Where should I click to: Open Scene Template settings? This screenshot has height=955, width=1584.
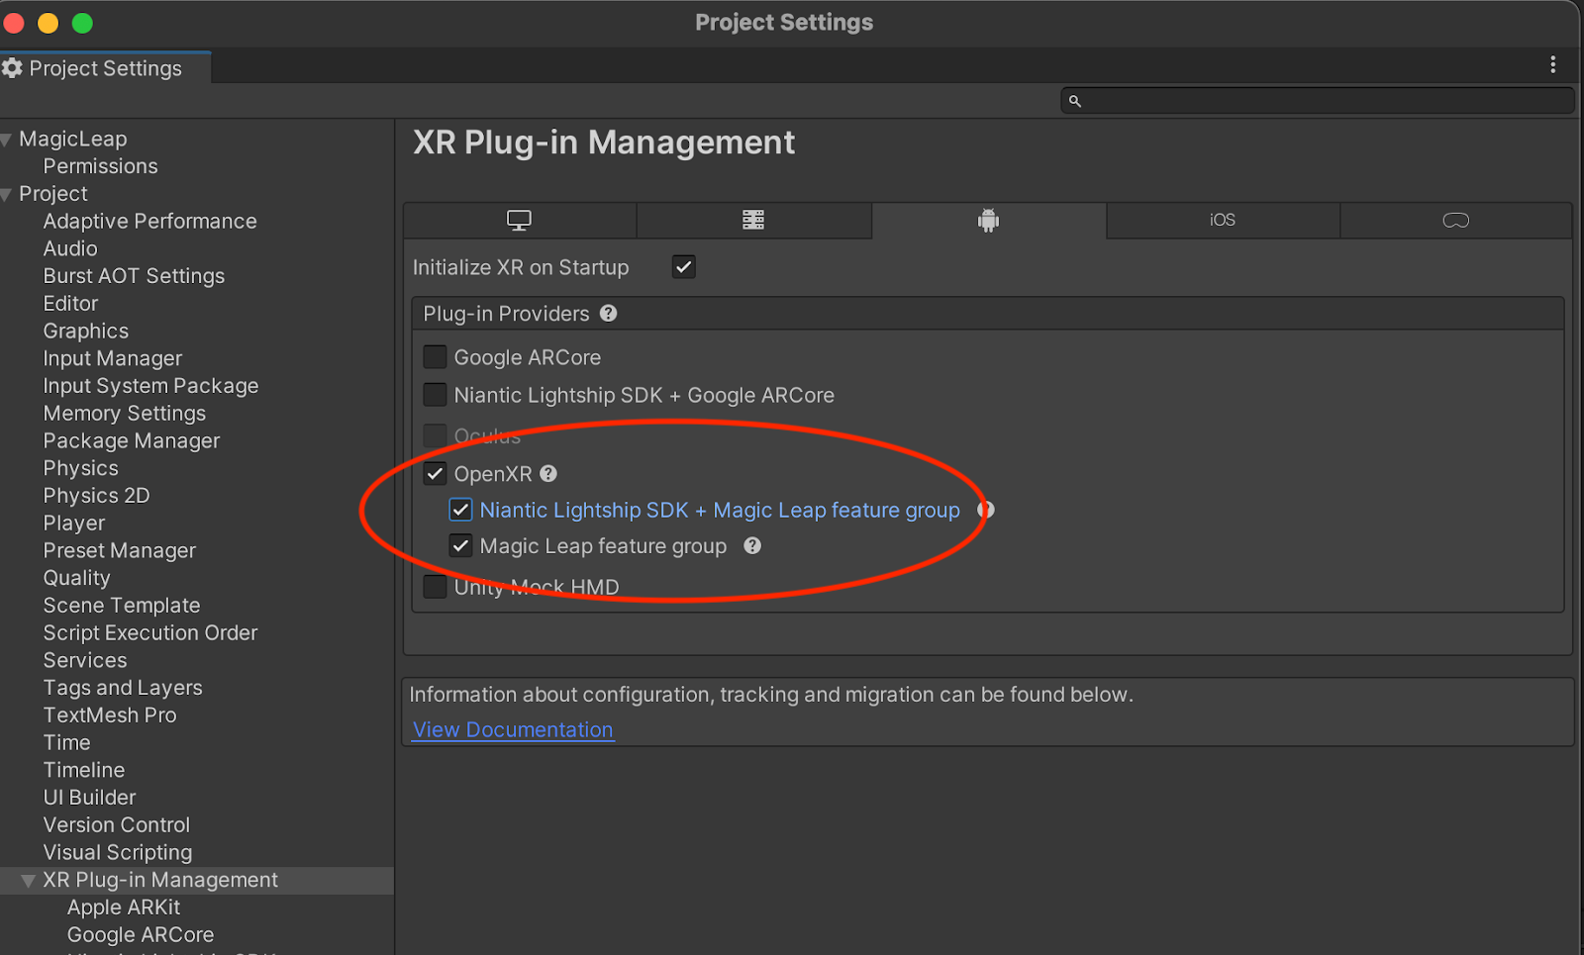click(121, 606)
